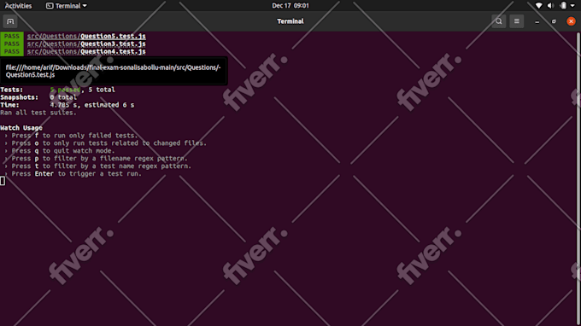Close the Terminal window

pos(571,21)
